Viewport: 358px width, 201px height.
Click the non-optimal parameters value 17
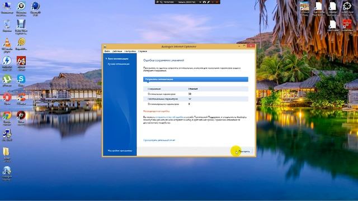click(190, 99)
